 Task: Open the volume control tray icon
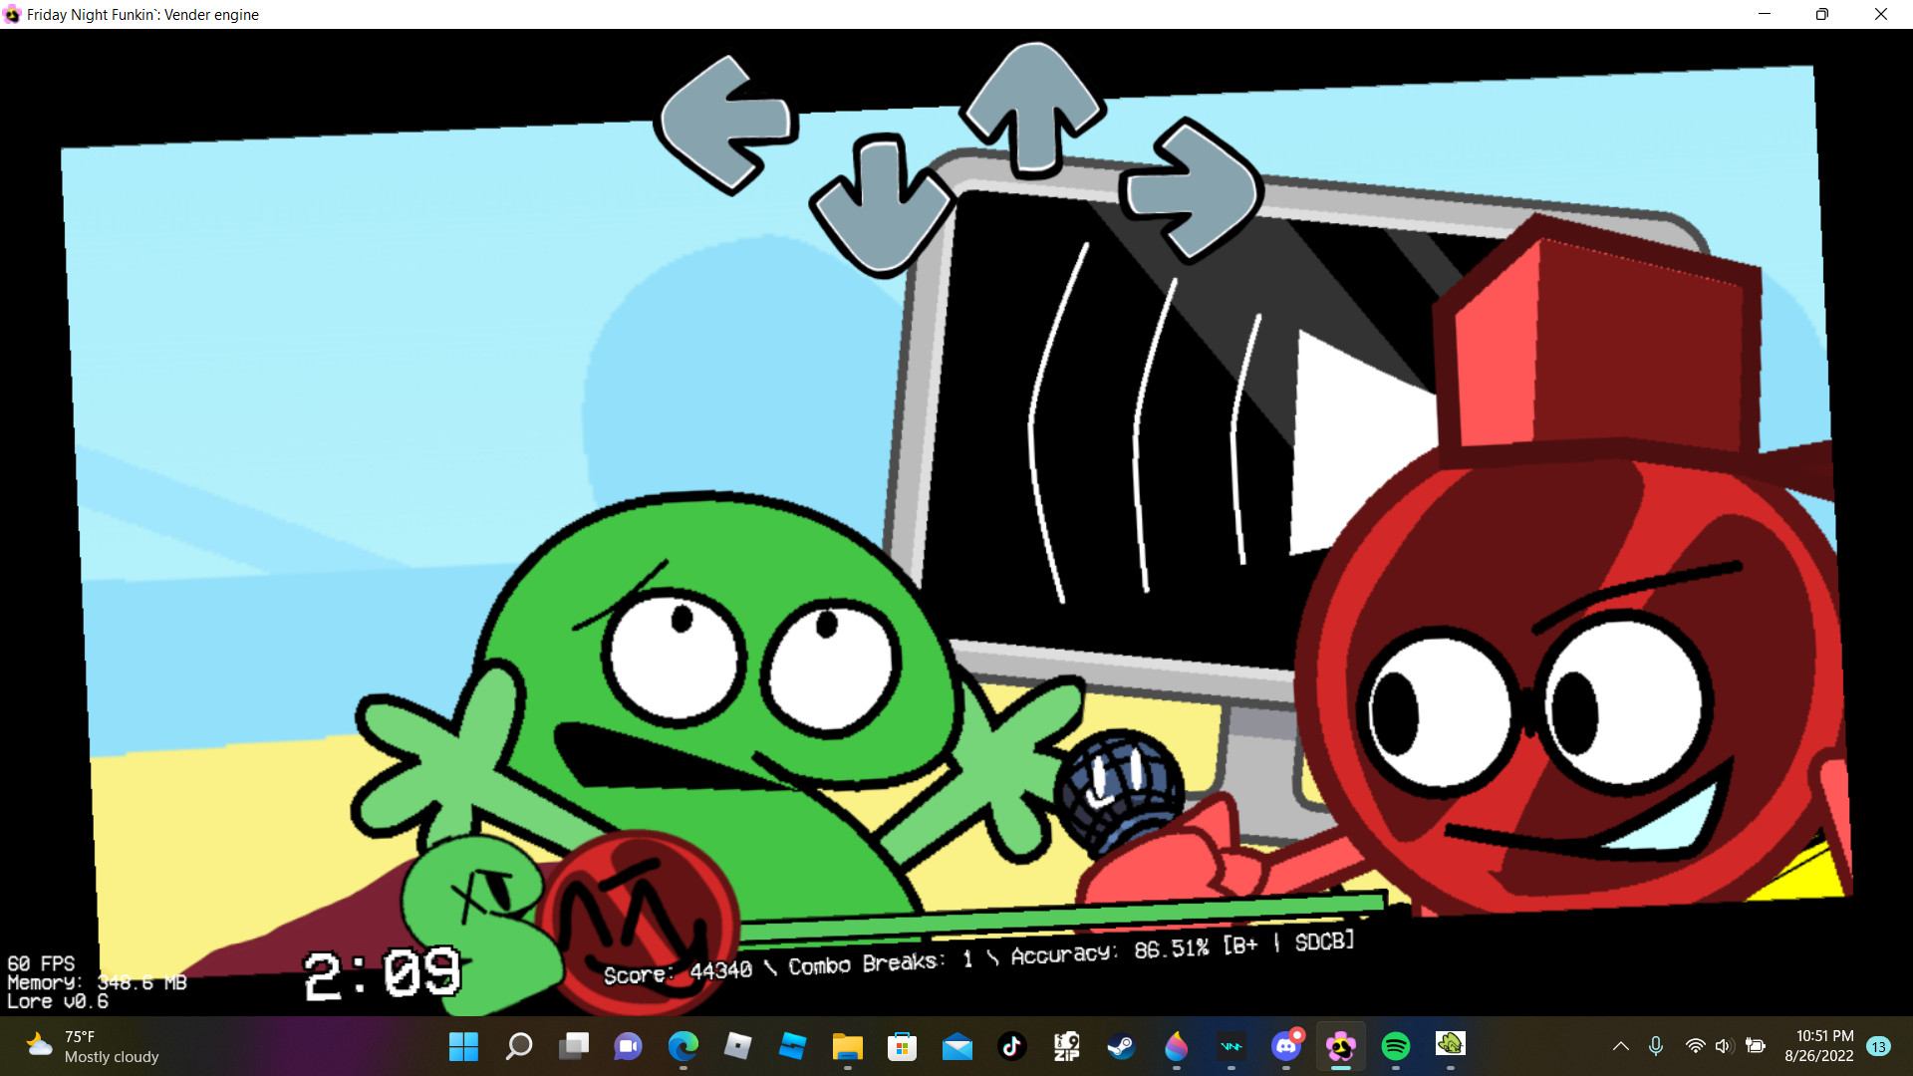coord(1724,1046)
